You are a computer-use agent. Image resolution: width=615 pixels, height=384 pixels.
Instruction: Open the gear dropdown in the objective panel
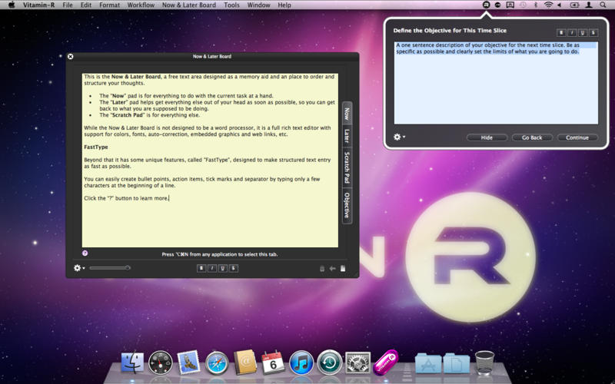coord(399,137)
